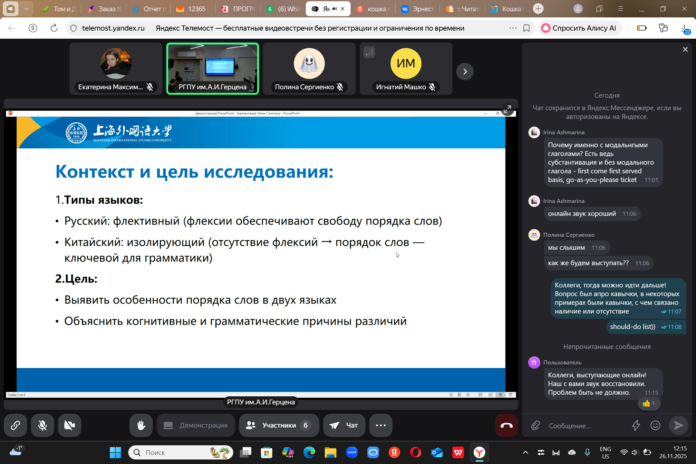Click the thumbs-up reaction on last message

(x=649, y=404)
